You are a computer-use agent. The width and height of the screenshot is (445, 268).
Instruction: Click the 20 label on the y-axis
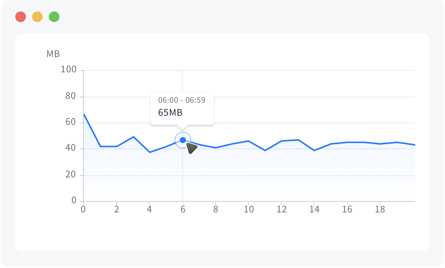(71, 175)
